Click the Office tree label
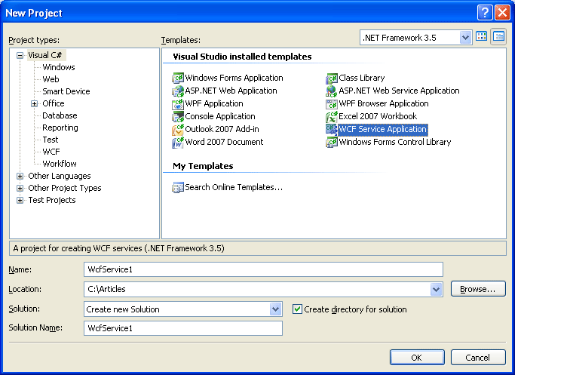Screen dimensions: 570x375 [x=54, y=103]
